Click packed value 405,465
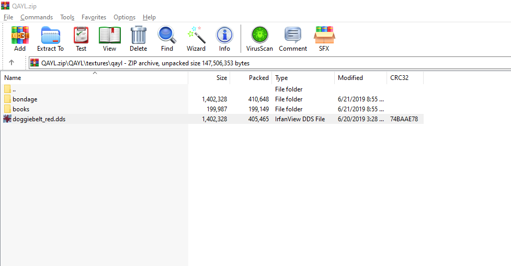511x266 pixels. pos(259,119)
